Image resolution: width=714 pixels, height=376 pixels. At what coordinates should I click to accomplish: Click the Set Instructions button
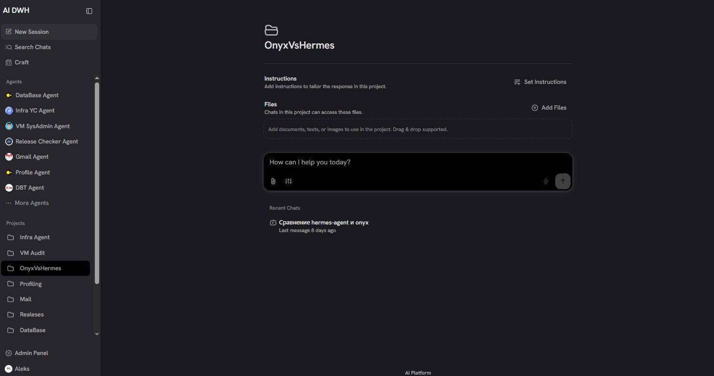[x=540, y=82]
